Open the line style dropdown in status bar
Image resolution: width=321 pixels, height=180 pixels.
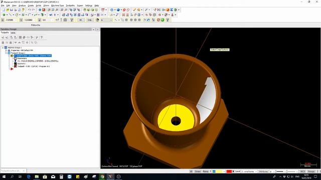point(281,171)
